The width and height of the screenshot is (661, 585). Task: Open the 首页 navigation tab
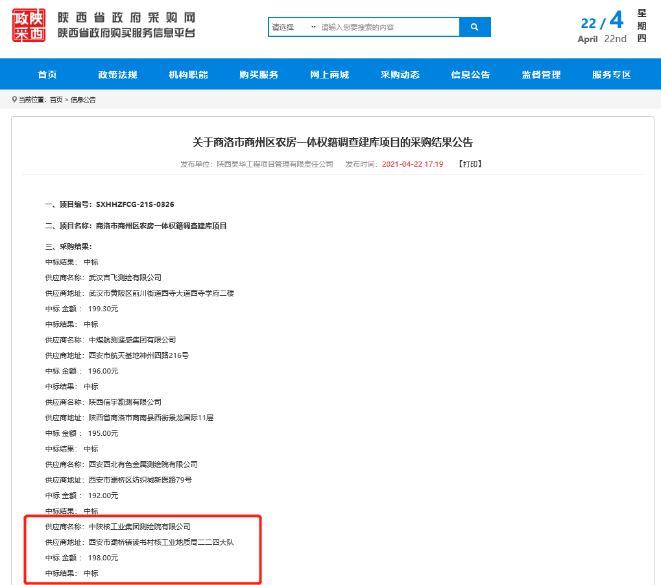(47, 75)
